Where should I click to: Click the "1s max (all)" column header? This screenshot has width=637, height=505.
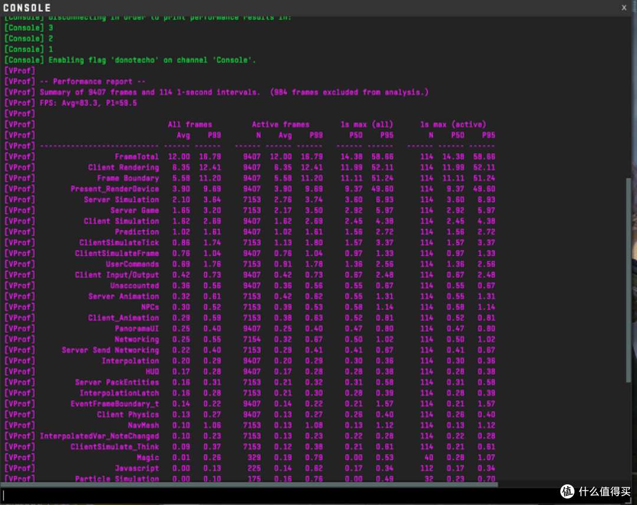pyautogui.click(x=367, y=124)
